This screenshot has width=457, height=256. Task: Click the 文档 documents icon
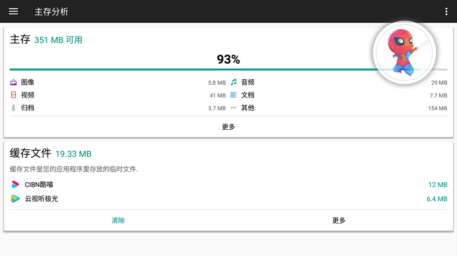tap(234, 95)
